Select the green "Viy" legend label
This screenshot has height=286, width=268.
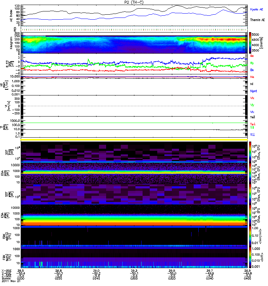(x=252, y=105)
